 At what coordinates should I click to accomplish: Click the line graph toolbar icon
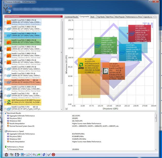coord(28,155)
